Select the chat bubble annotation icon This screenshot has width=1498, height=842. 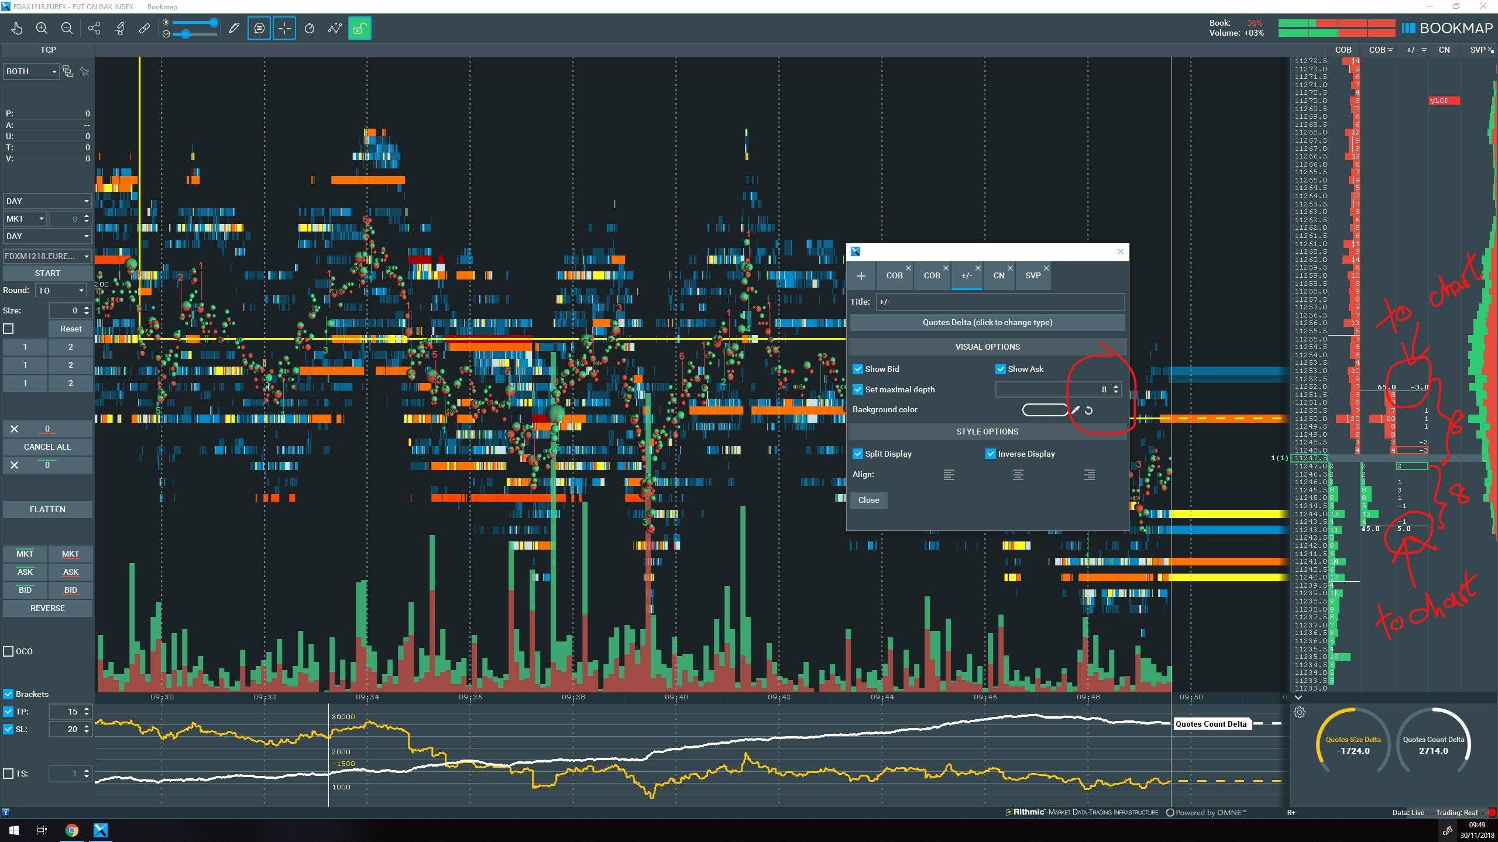259,27
